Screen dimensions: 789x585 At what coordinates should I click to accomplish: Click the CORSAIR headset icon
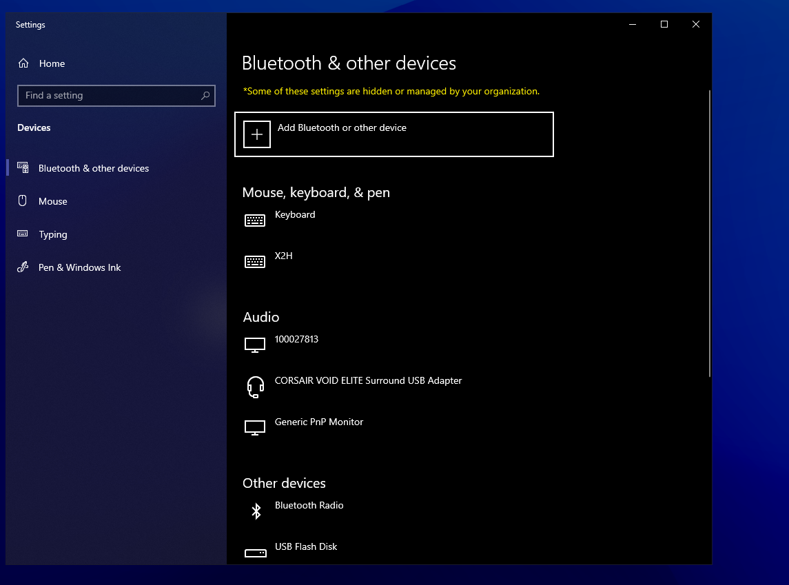click(255, 387)
